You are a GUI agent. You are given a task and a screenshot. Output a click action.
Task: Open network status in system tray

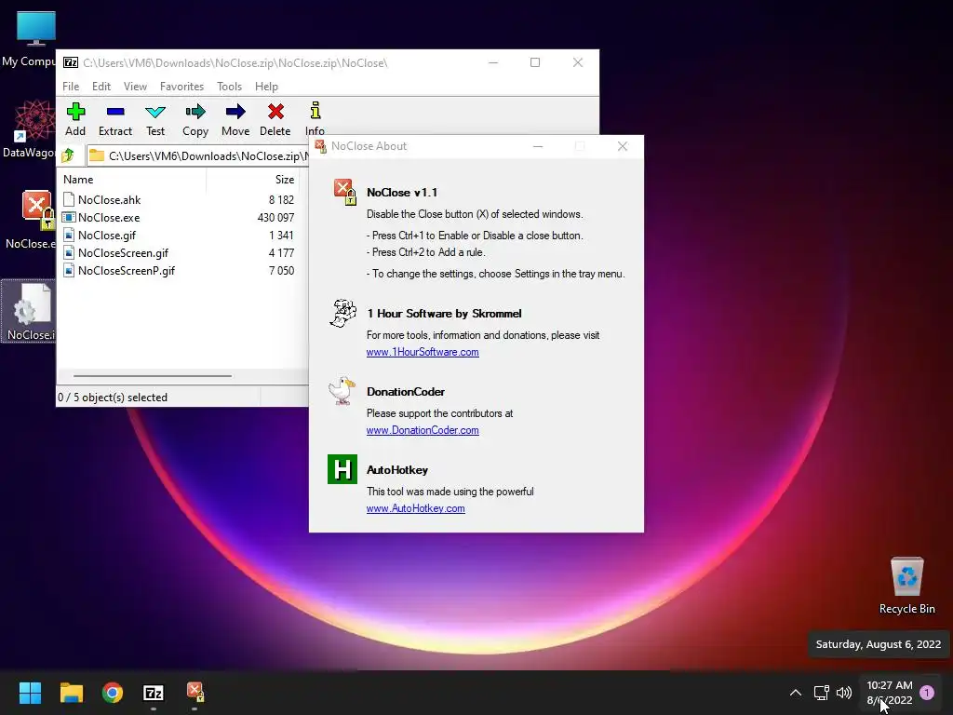pos(821,693)
